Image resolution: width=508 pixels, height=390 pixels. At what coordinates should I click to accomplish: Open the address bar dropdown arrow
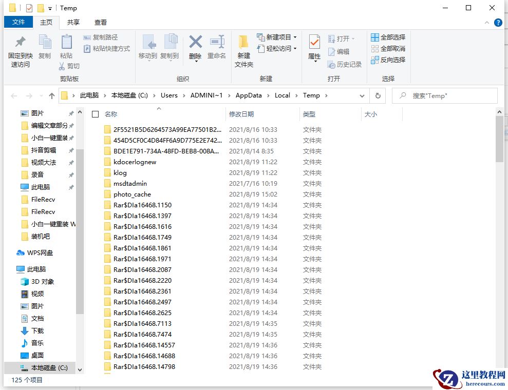[362, 95]
